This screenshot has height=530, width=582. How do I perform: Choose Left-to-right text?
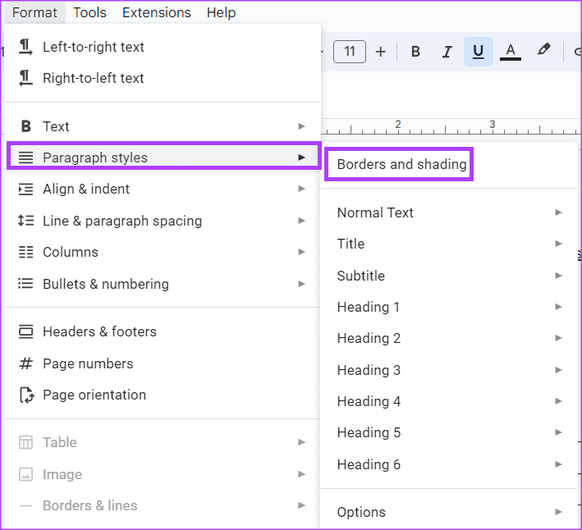point(163,47)
